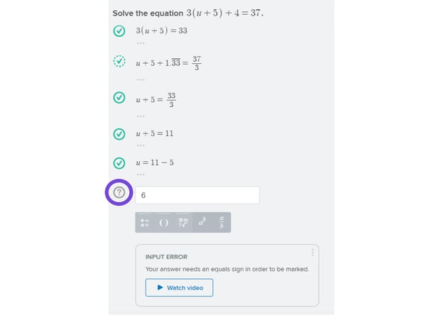Click the green check beside u=11−5
Screen dimensions: 443x315
click(x=119, y=162)
